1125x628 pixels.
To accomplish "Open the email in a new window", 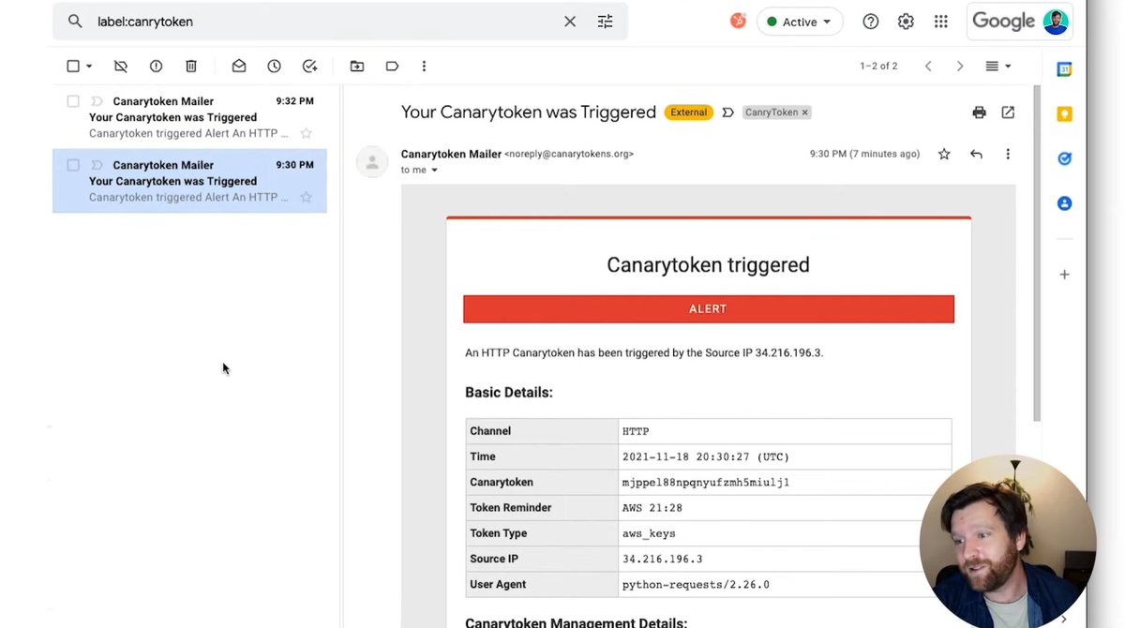I will [1008, 112].
